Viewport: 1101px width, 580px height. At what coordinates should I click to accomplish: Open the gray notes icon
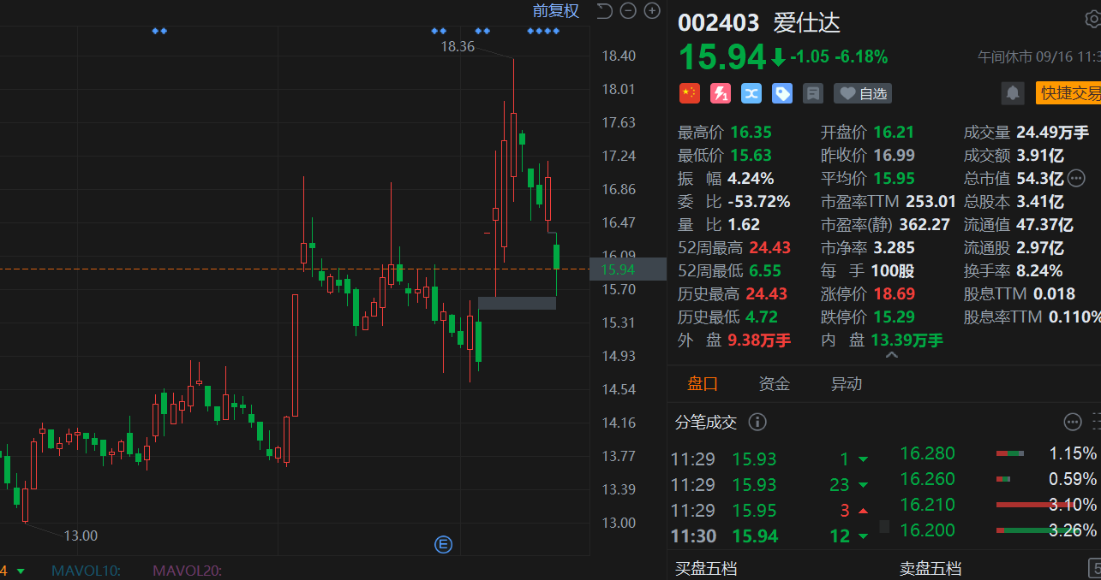813,93
